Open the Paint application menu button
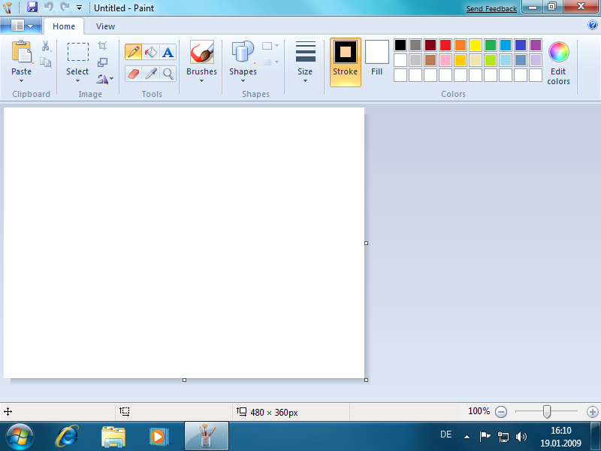The width and height of the screenshot is (601, 451). coord(21,26)
